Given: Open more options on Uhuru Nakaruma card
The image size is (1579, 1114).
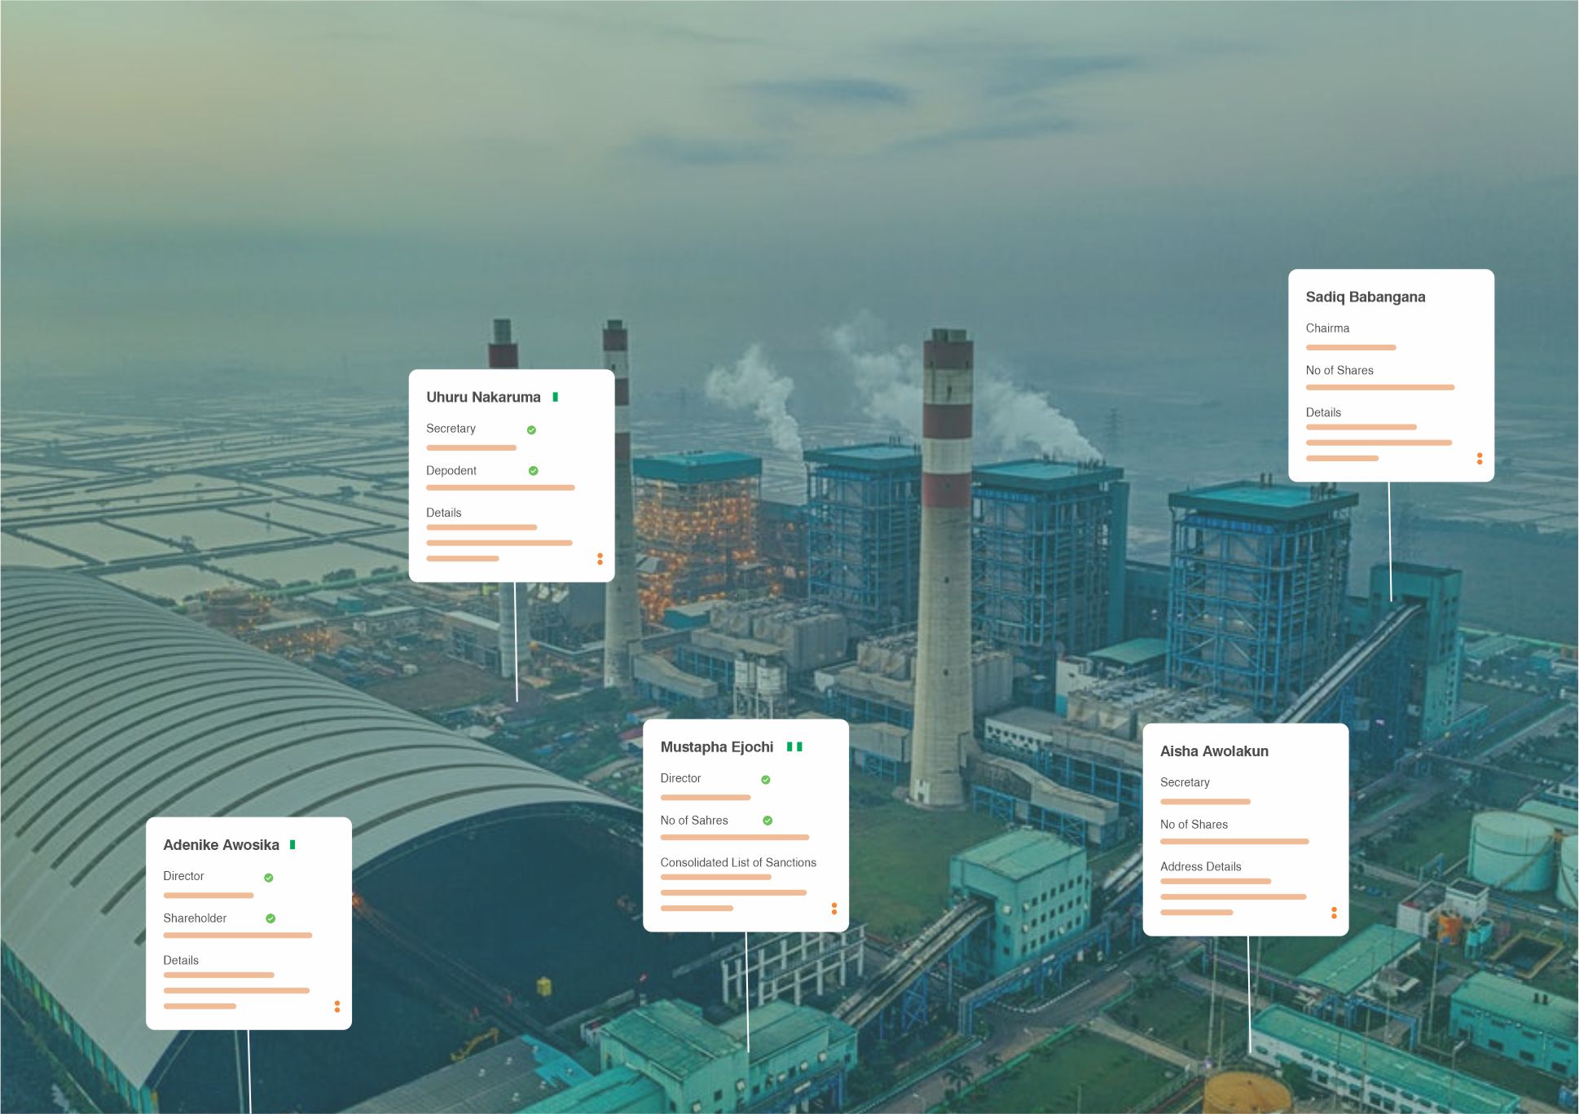Looking at the screenshot, I should pyautogui.click(x=600, y=559).
